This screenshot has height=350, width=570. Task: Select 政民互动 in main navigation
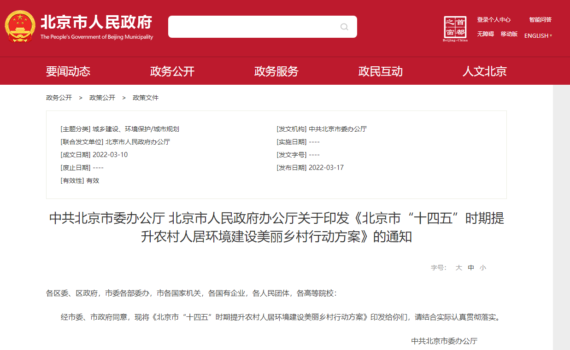point(381,71)
